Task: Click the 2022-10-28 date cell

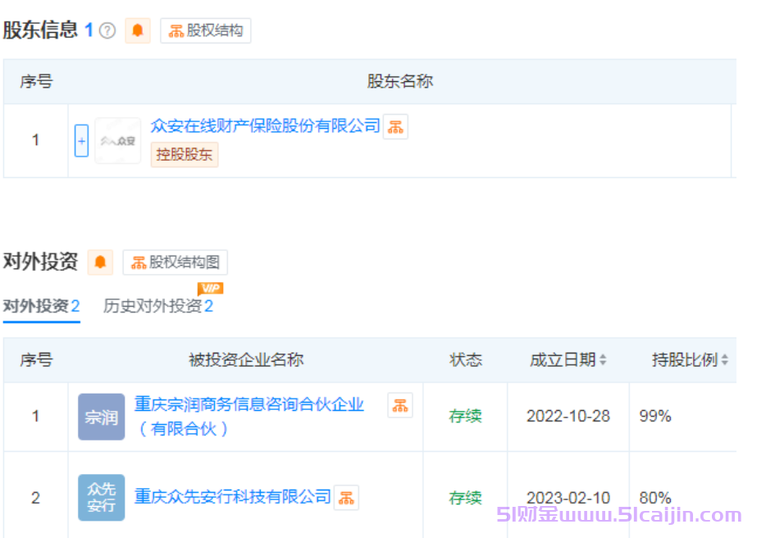Action: (568, 417)
